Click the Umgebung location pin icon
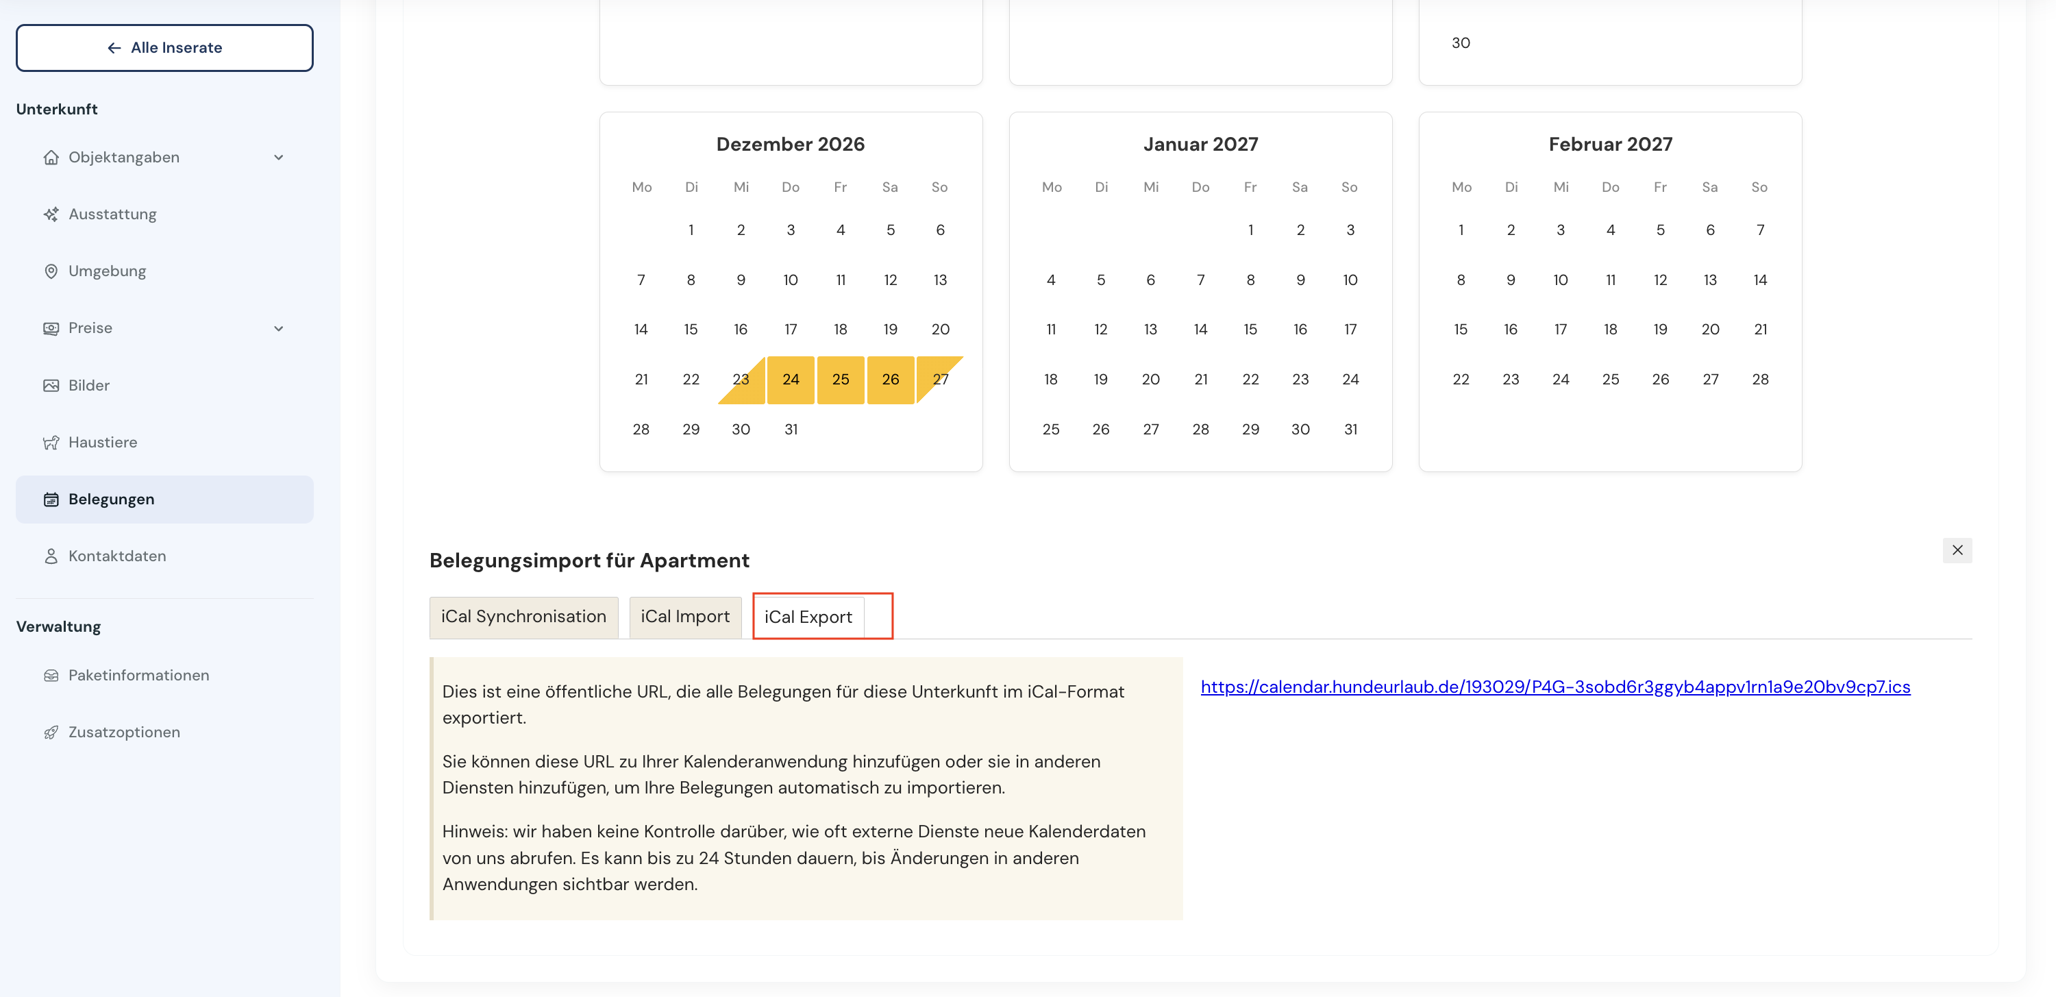The height and width of the screenshot is (997, 2056). (51, 271)
